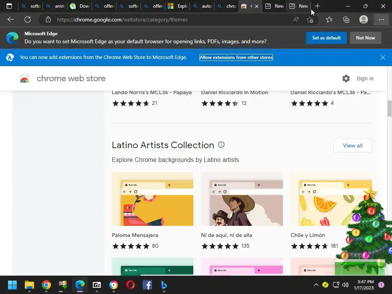The image size is (392, 294).
Task: Open Settings and more ellipsis menu
Action: [381, 20]
